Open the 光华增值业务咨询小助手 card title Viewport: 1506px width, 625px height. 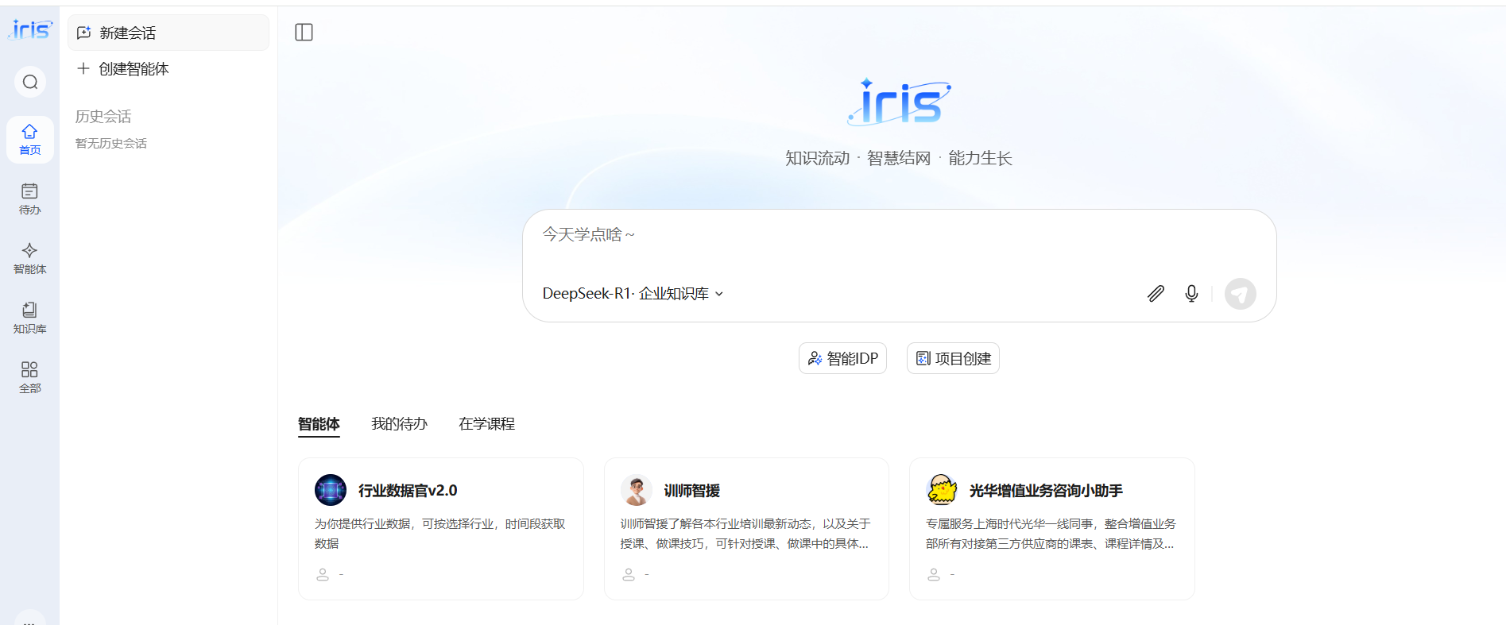click(x=1046, y=491)
